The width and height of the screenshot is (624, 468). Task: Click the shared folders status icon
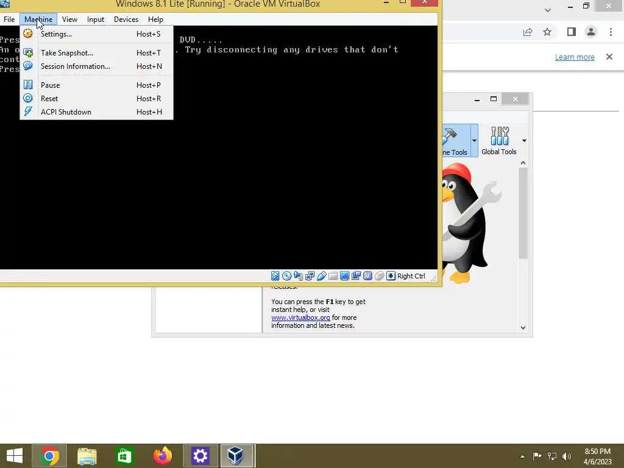[x=333, y=276]
